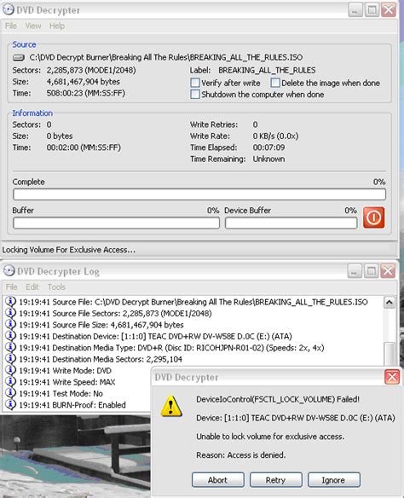Click the Reason: Access is denied message

coord(241,455)
